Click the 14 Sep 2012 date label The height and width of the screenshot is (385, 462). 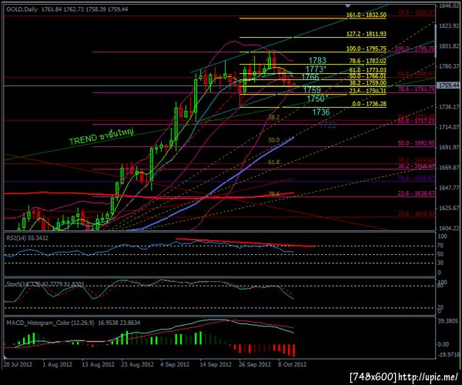[x=216, y=364]
